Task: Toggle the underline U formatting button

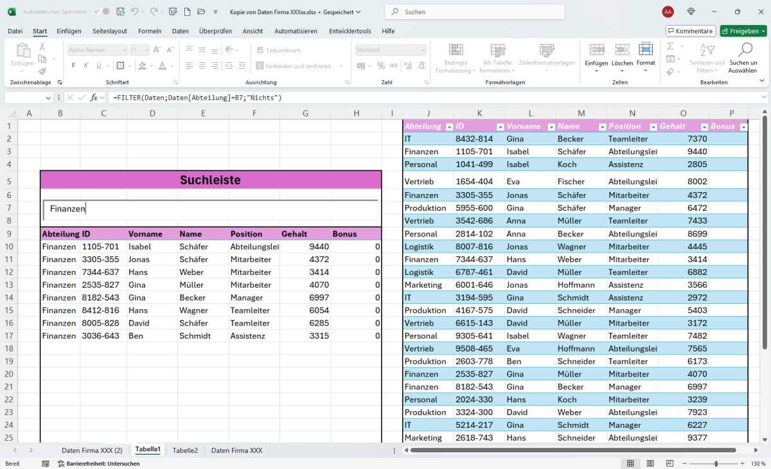Action: click(98, 66)
